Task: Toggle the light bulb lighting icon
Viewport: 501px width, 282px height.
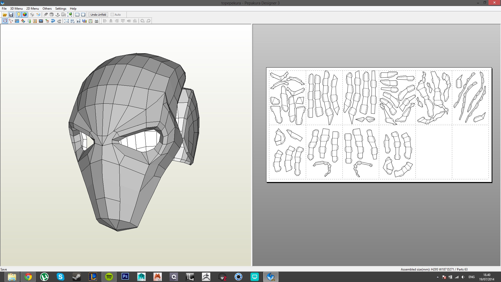Action: pyautogui.click(x=19, y=15)
